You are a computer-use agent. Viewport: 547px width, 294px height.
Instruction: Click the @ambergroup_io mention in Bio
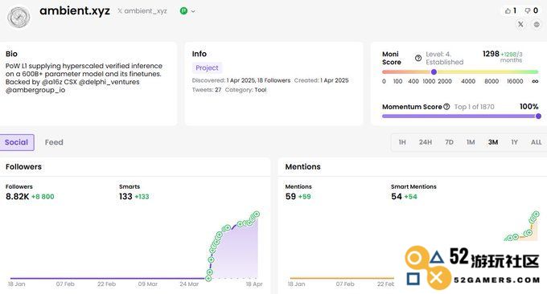35,90
